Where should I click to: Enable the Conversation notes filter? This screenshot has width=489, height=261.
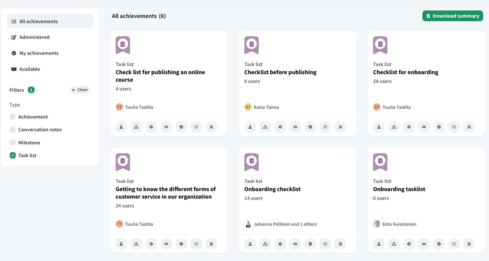click(x=12, y=129)
